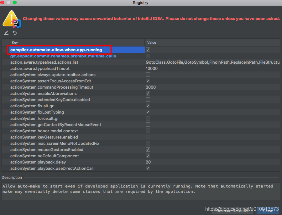Toggle actionSystem.noDefaultComponent checkbox
This screenshot has height=215, width=282.
[148, 156]
